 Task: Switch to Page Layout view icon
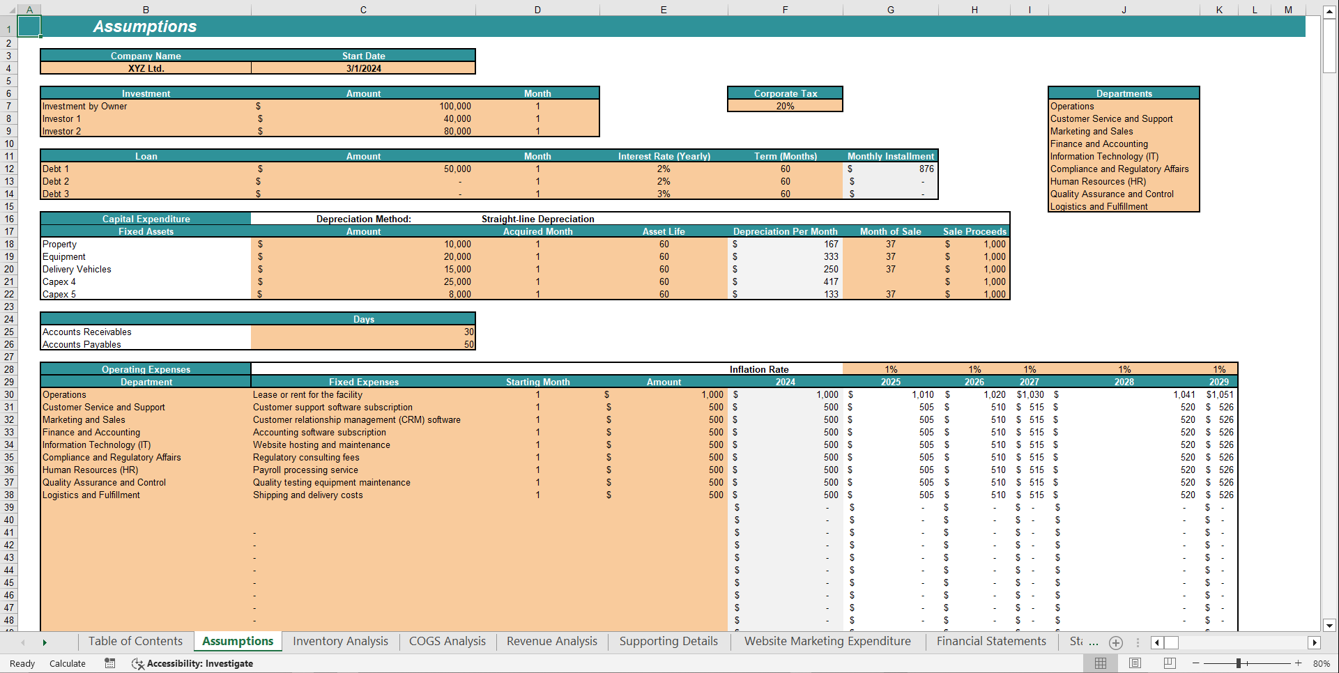pos(1135,663)
